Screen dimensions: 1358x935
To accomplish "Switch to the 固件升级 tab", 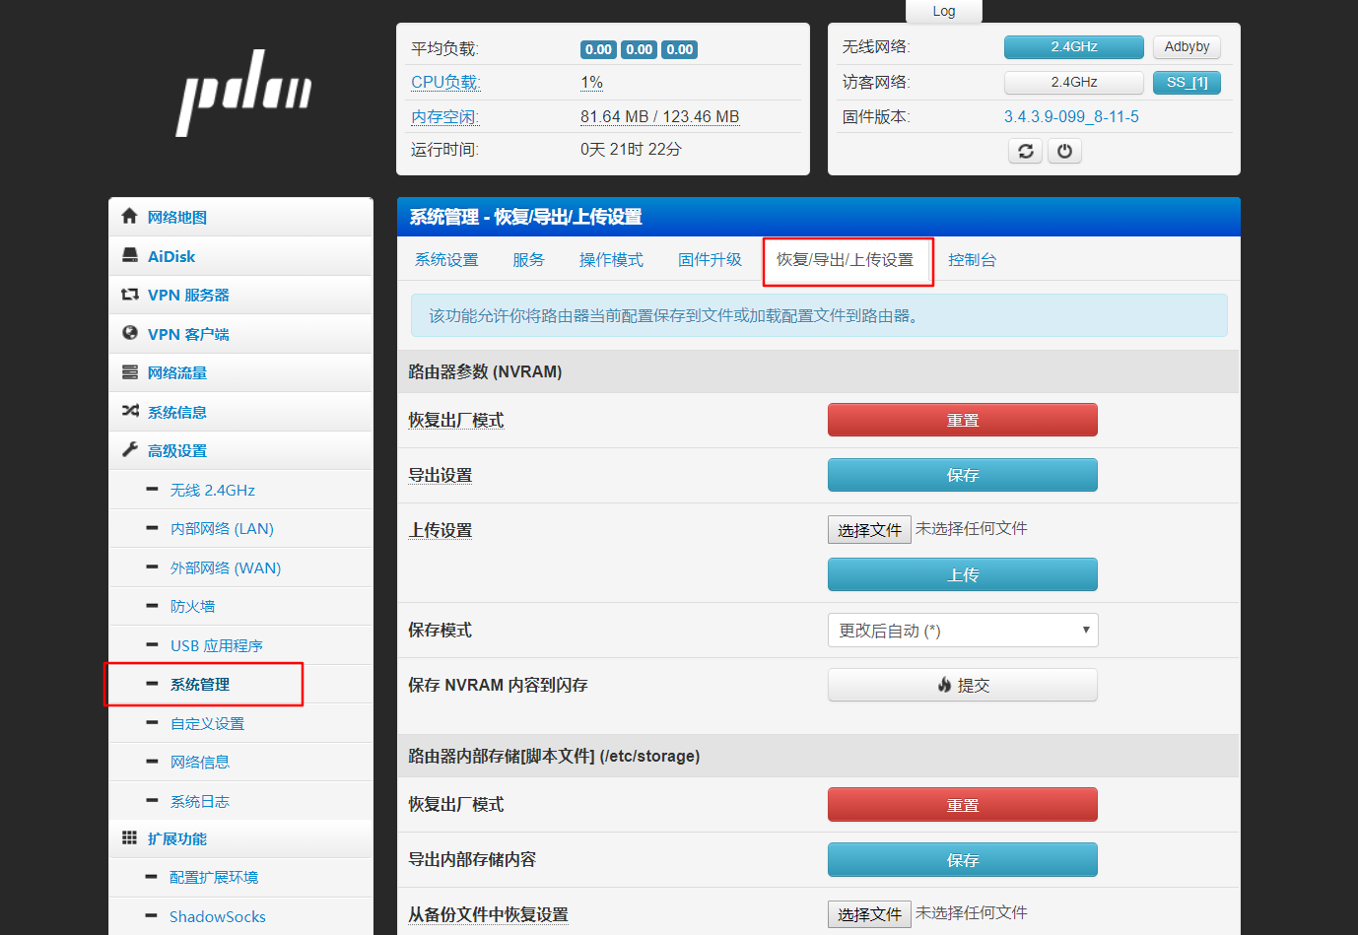I will coord(710,260).
